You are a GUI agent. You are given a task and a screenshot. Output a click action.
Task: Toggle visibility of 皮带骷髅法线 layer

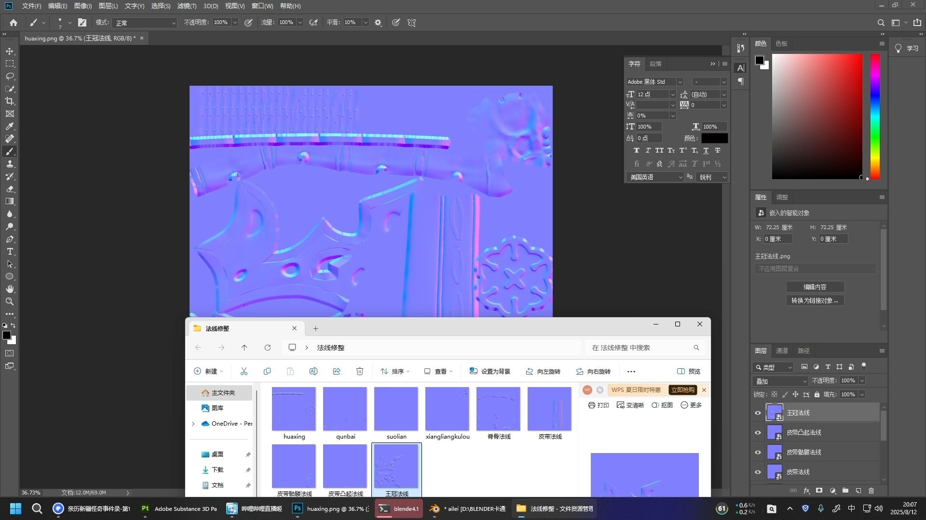[758, 452]
